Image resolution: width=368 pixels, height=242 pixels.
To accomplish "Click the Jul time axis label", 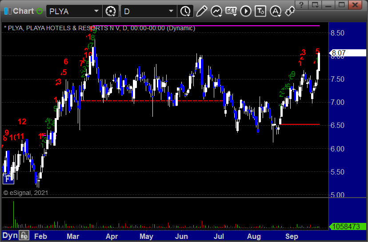I will [219, 236].
